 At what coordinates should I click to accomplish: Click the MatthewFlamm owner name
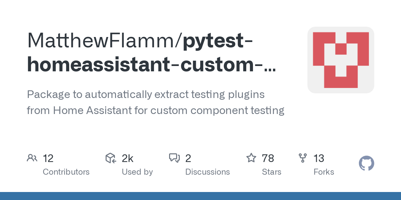[x=103, y=40]
